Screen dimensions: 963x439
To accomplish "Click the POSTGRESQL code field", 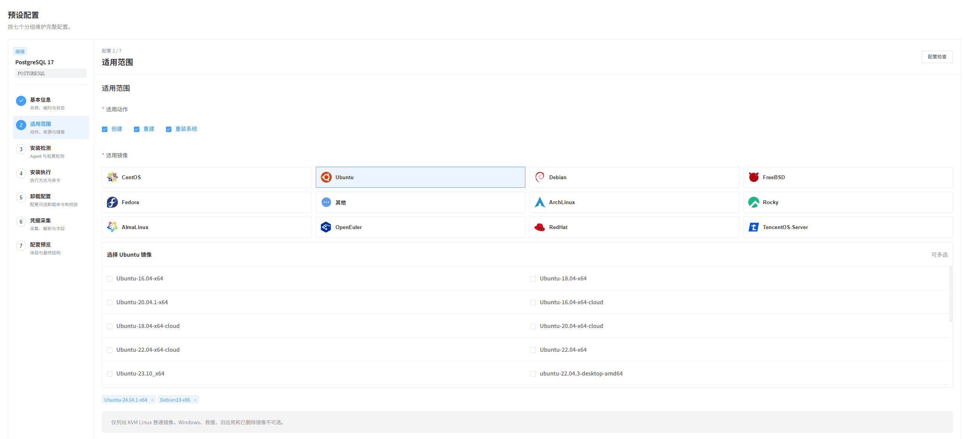I will (x=51, y=73).
